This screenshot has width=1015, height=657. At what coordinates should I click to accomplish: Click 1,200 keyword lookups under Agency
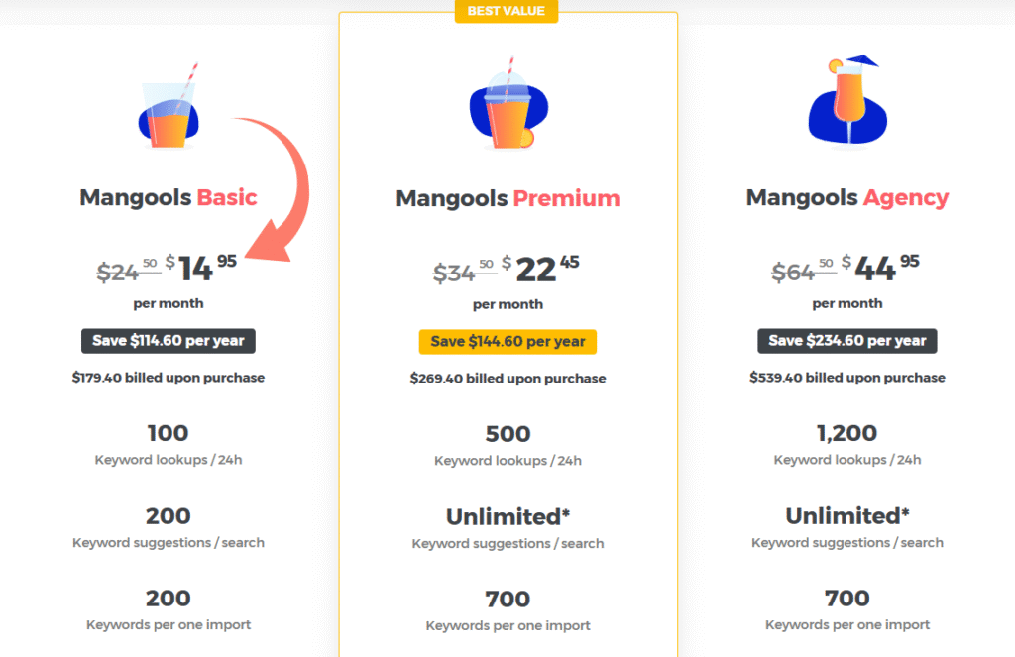[x=847, y=433]
